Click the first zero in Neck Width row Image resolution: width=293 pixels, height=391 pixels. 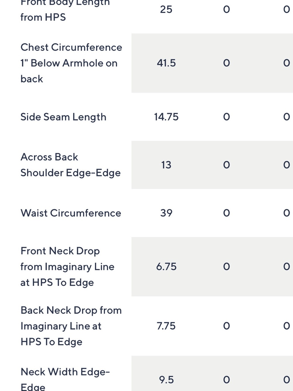[x=226, y=380]
